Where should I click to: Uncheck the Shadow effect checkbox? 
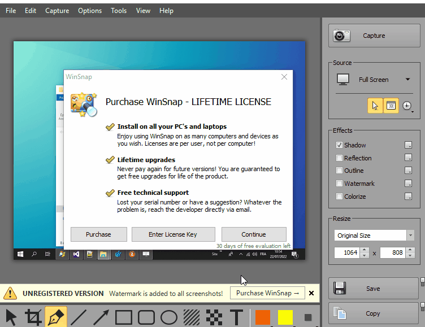339,145
